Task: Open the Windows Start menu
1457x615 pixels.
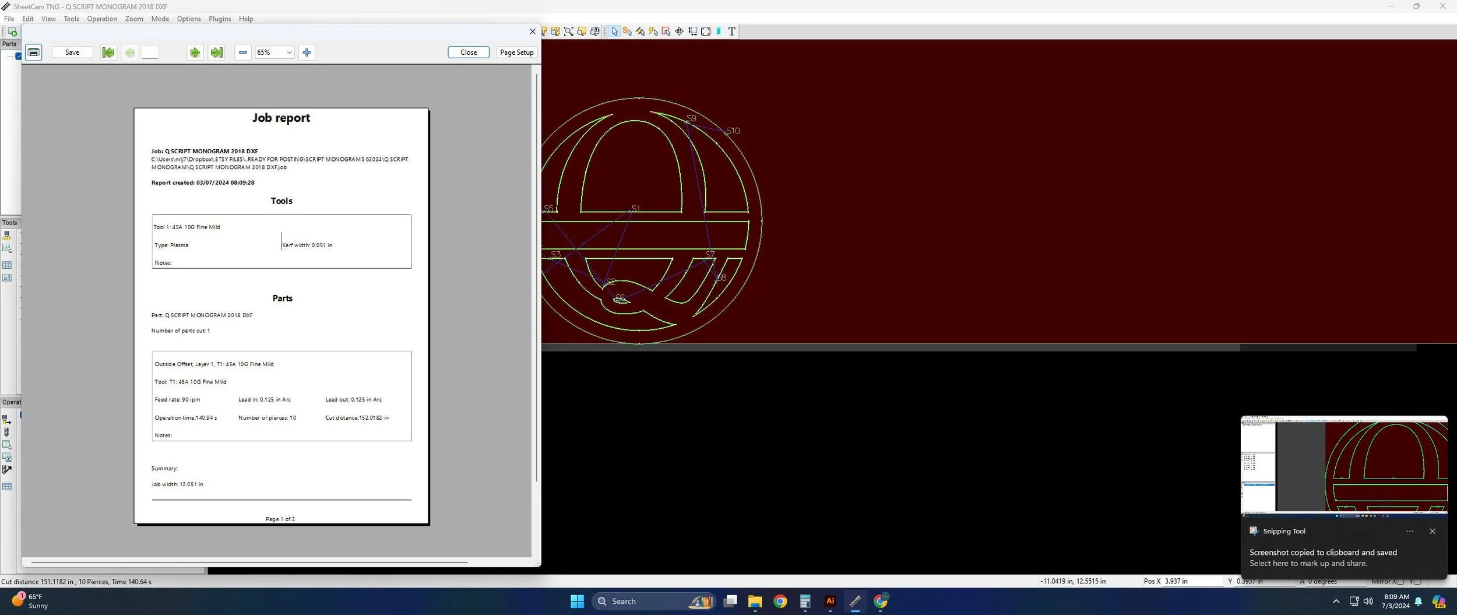Action: coord(577,602)
